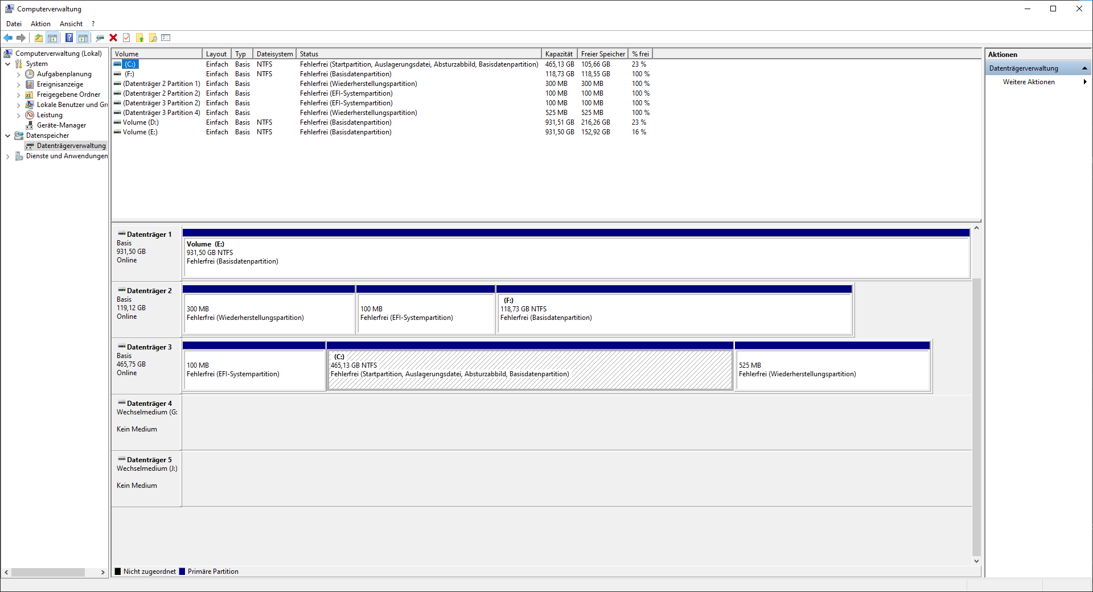The width and height of the screenshot is (1093, 592).
Task: Sort by the Layout column header
Action: click(x=217, y=54)
